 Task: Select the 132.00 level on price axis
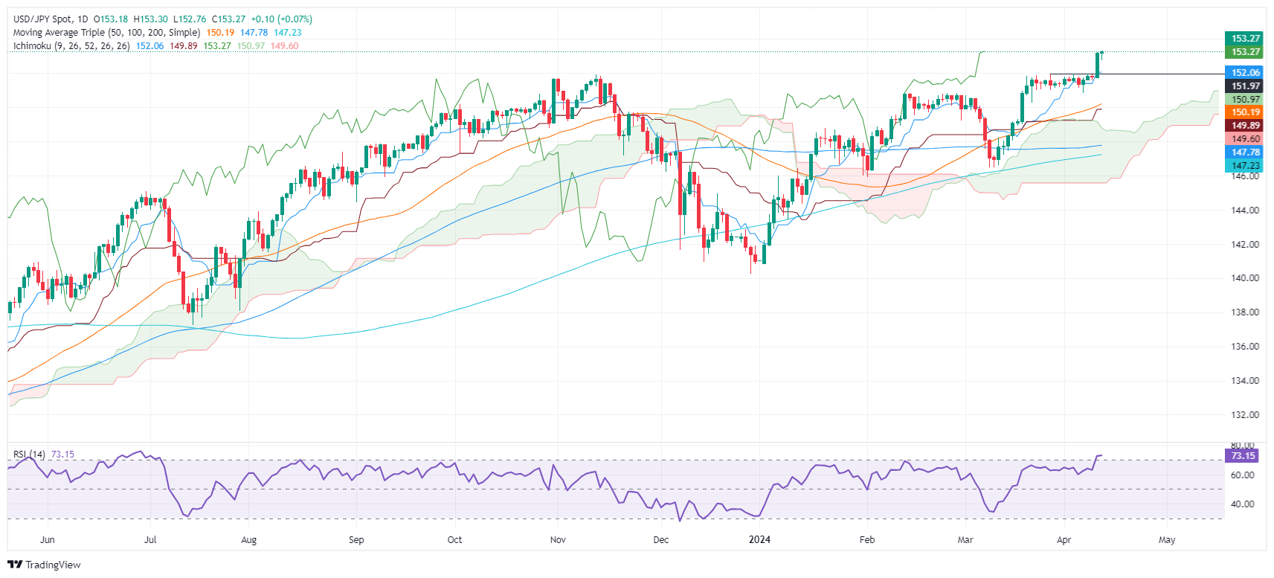click(x=1245, y=415)
